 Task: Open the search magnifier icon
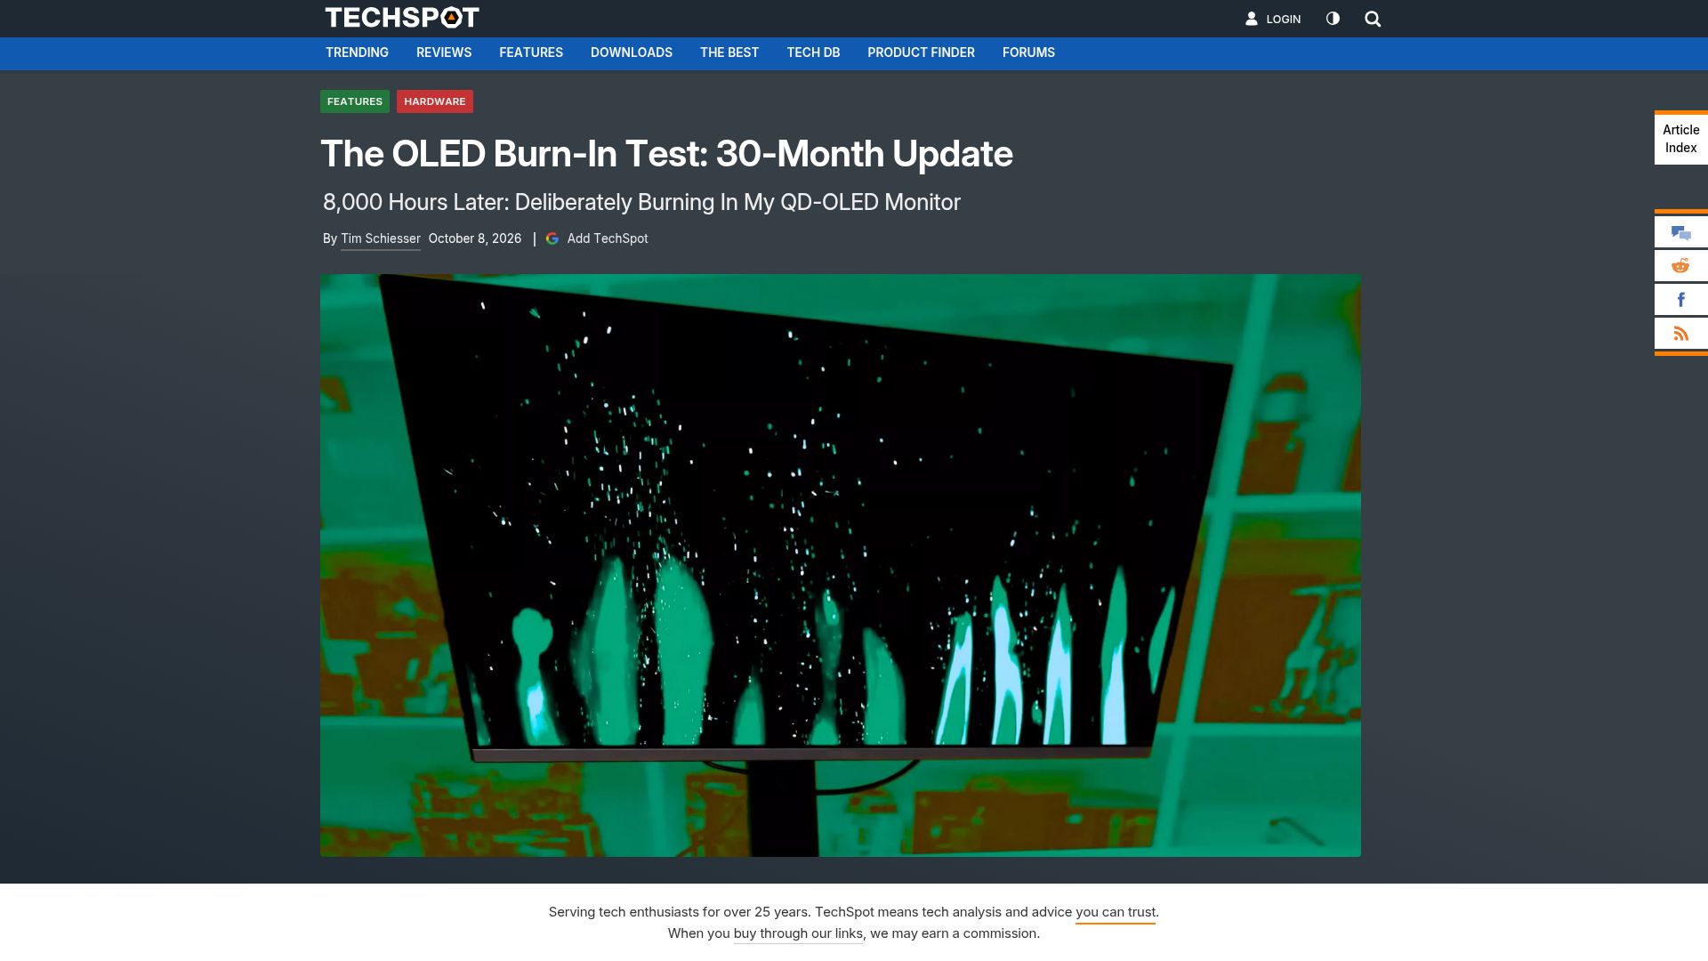pyautogui.click(x=1373, y=19)
